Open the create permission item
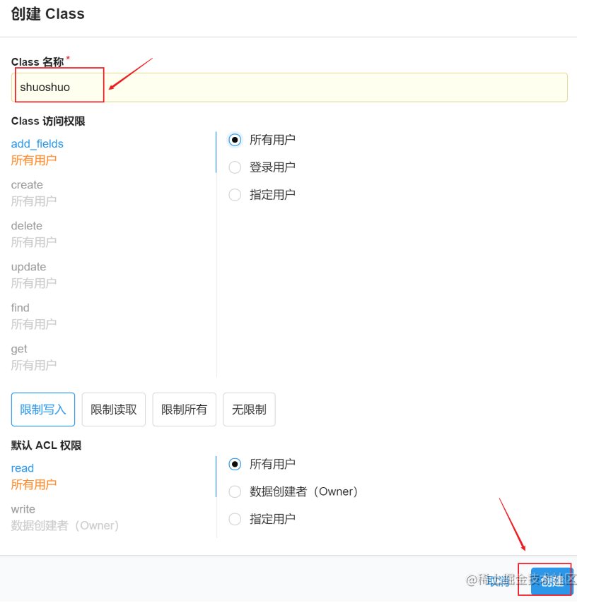Screen dimensions: 594x603 pyautogui.click(x=33, y=193)
